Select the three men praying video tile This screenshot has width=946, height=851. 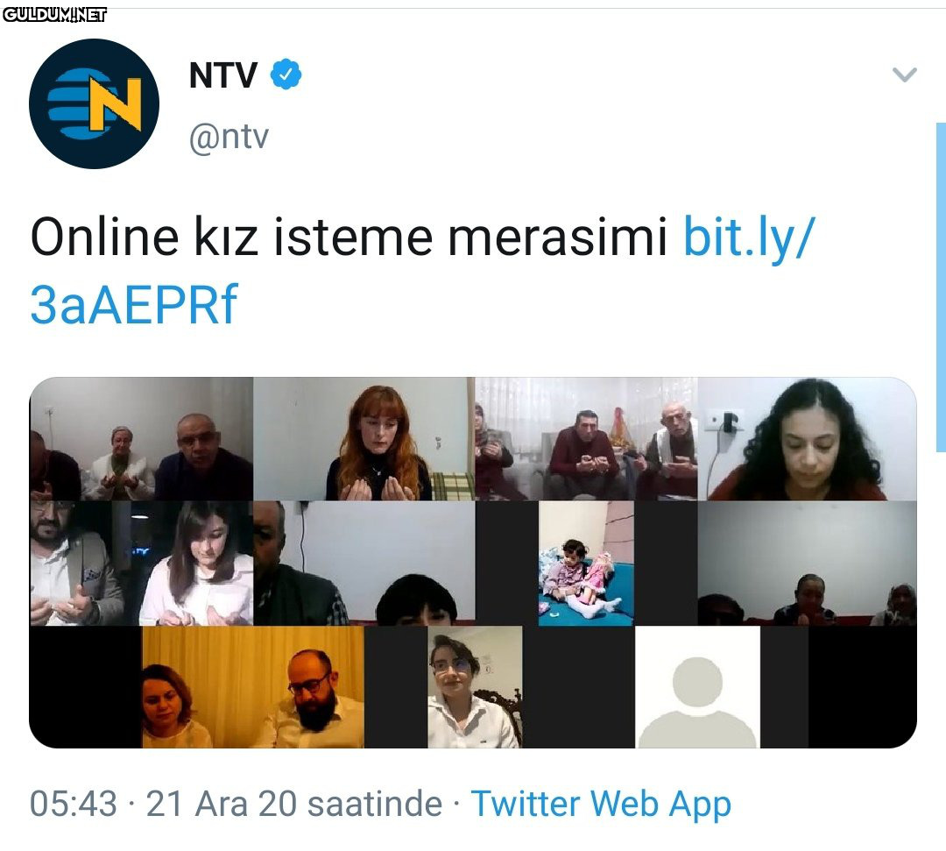tap(586, 439)
